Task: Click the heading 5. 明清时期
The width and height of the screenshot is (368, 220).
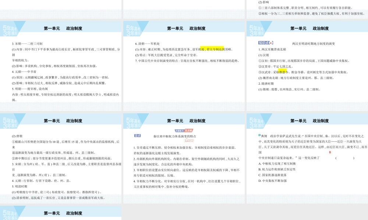Action: [x=20, y=186]
